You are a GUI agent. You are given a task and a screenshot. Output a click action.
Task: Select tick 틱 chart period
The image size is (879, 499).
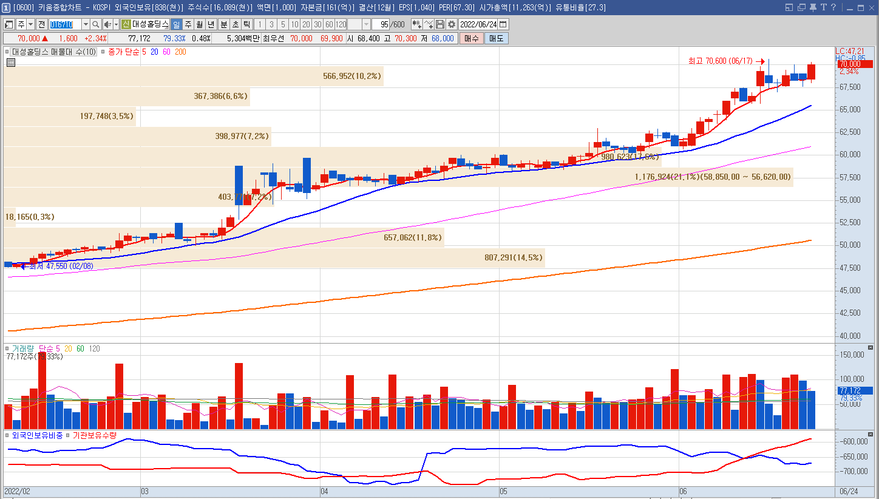(246, 24)
